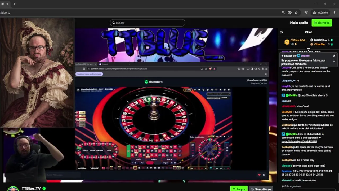The width and height of the screenshot is (339, 191).
Task: Click username ojkiii in chat
Action: [284, 101]
